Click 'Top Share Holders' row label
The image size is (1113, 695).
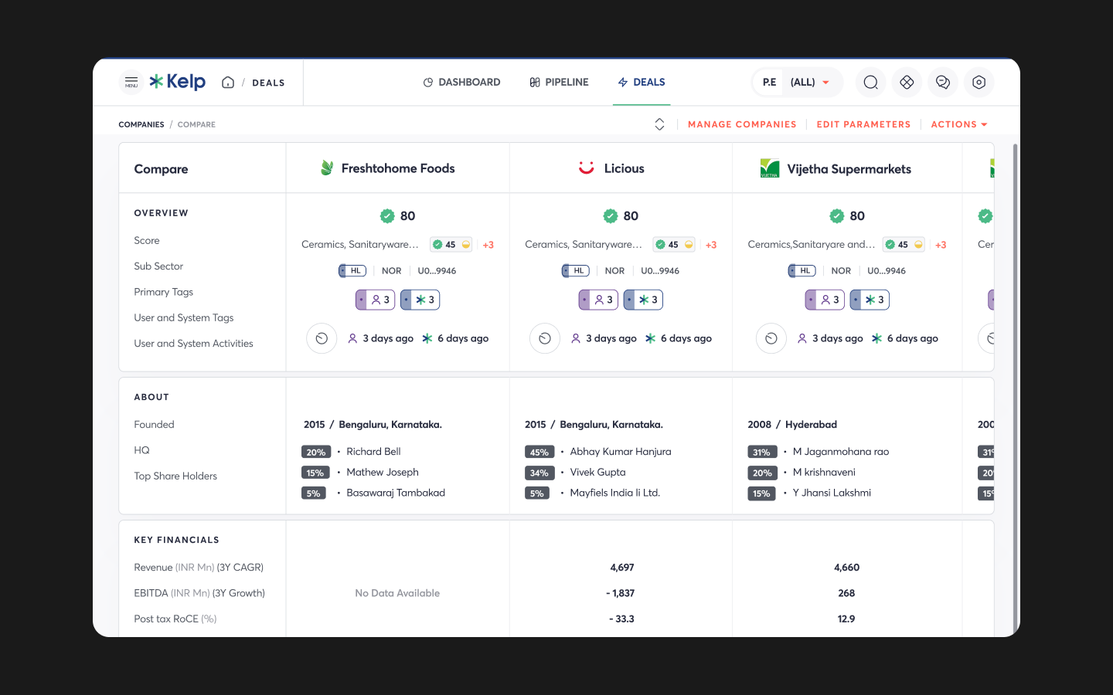pos(175,476)
